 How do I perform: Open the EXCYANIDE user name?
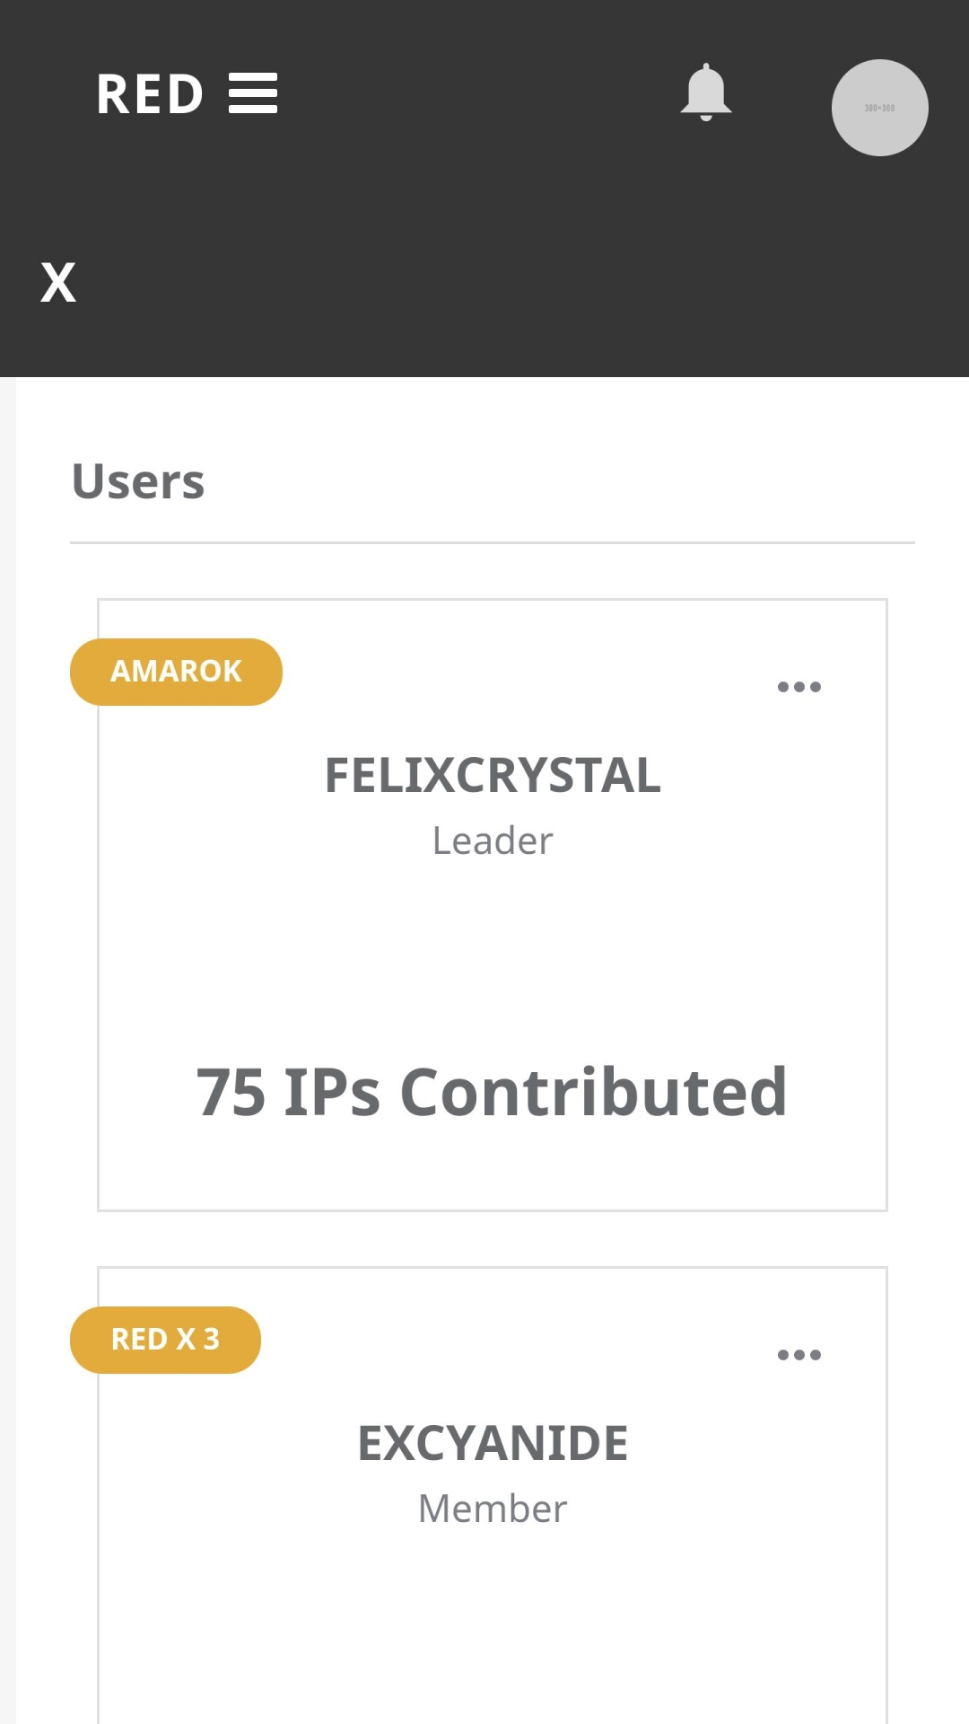coord(493,1443)
